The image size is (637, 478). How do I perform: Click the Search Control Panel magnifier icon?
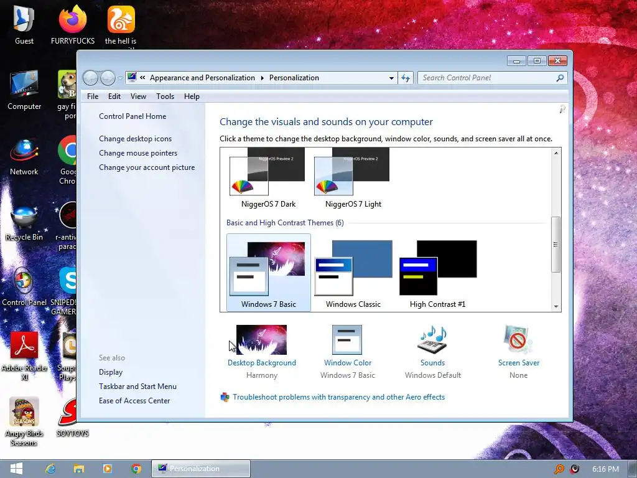tap(560, 78)
